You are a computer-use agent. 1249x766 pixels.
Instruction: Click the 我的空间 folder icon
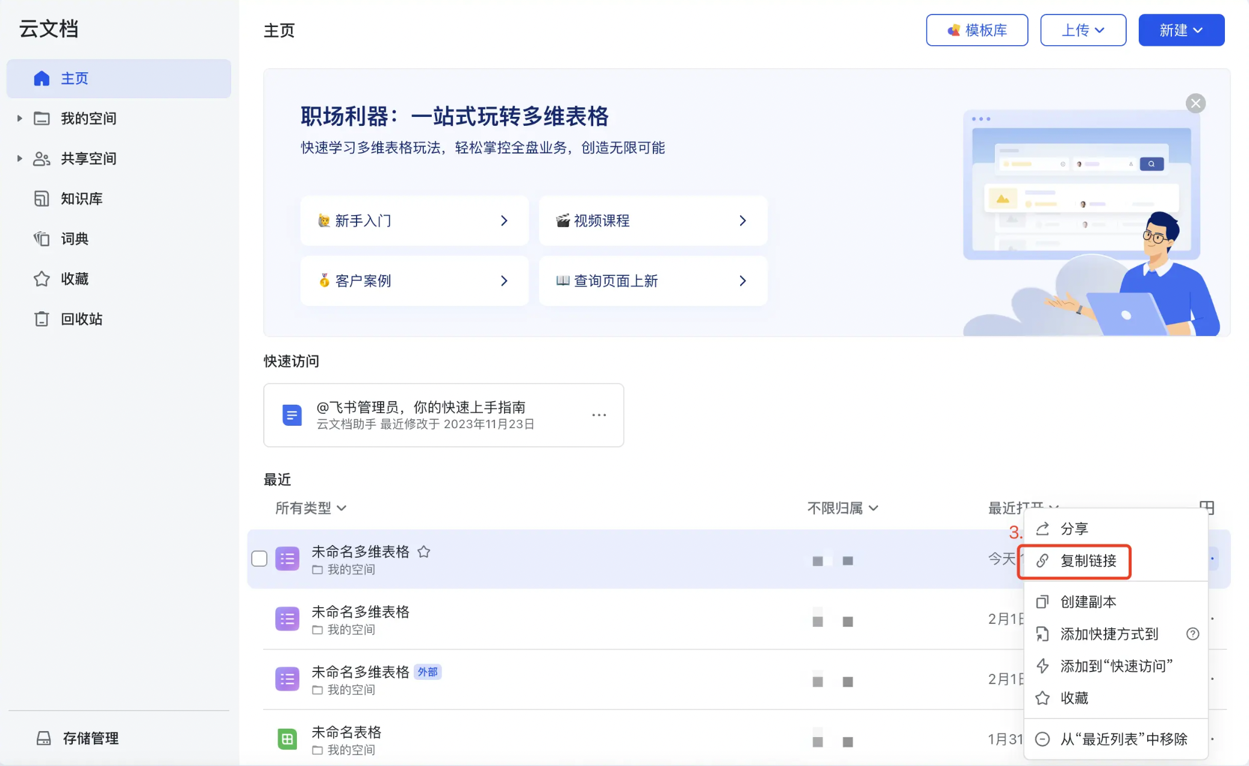click(42, 118)
